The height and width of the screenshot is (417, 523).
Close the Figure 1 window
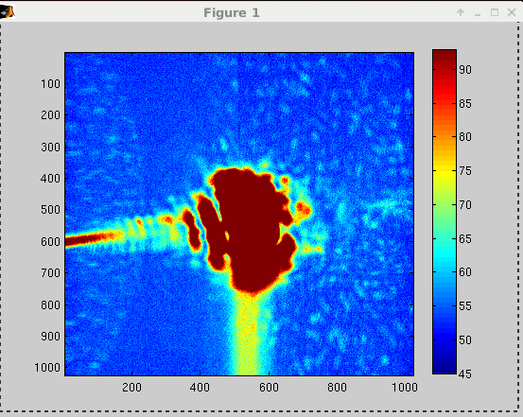point(512,12)
